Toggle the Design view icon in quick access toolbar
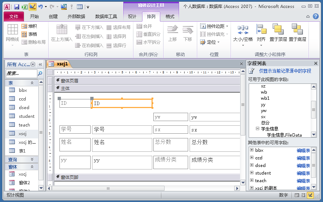This screenshot has width=323, height=202. pyautogui.click(x=33, y=7)
